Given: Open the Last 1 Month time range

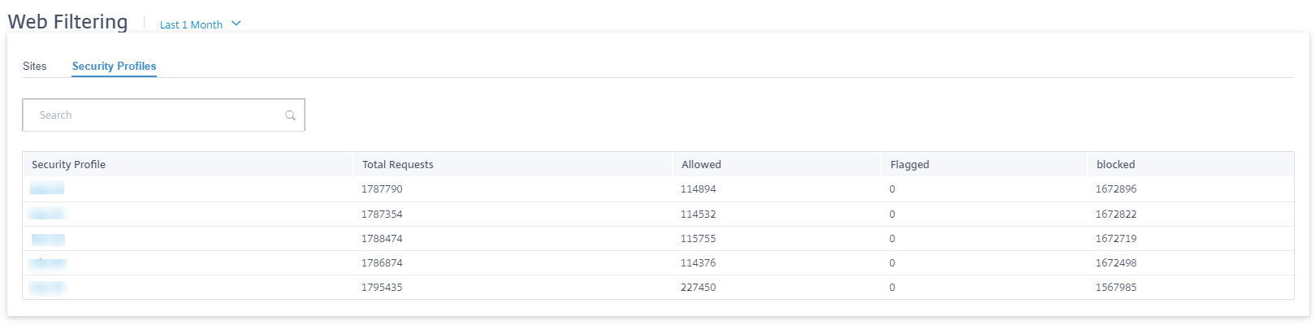Looking at the screenshot, I should tap(191, 24).
